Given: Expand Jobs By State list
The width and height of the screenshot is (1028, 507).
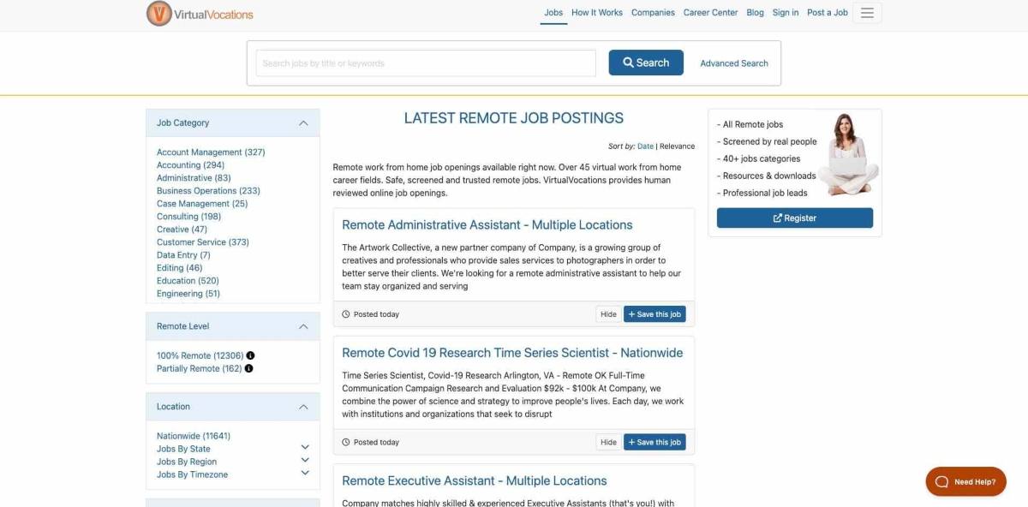Looking at the screenshot, I should 305,447.
